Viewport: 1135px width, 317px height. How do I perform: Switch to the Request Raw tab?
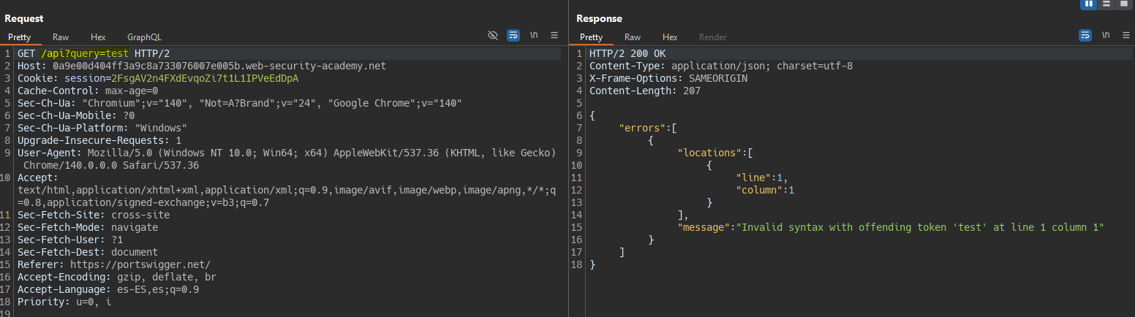point(61,37)
